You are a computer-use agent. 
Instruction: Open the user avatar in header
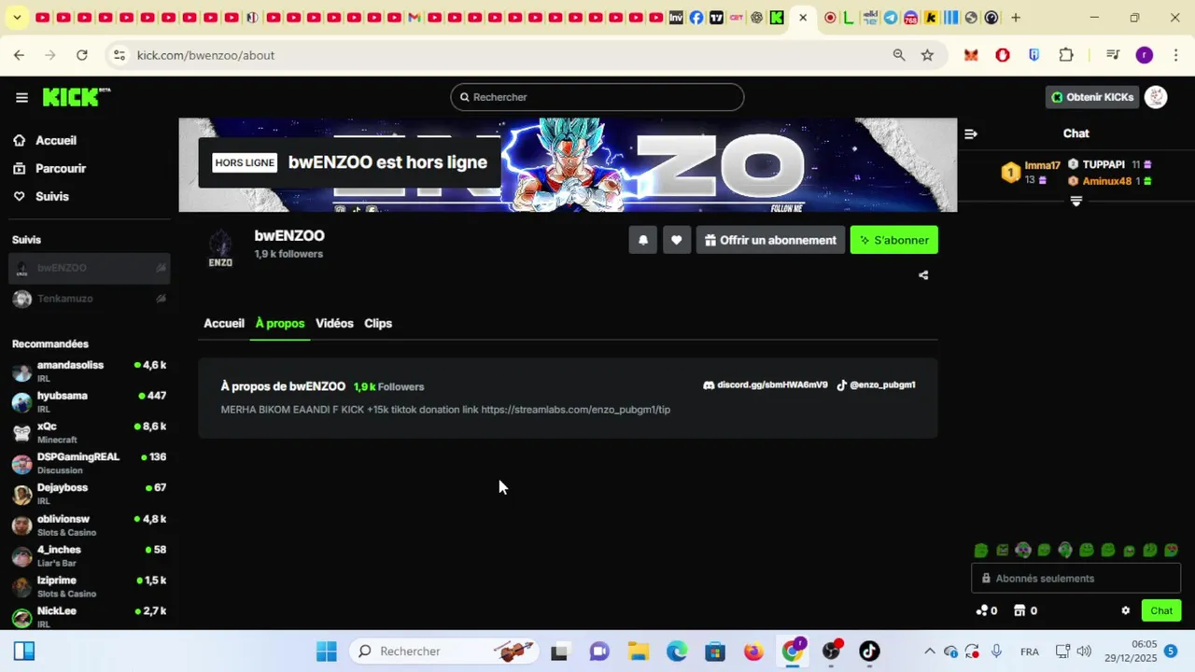point(1156,97)
